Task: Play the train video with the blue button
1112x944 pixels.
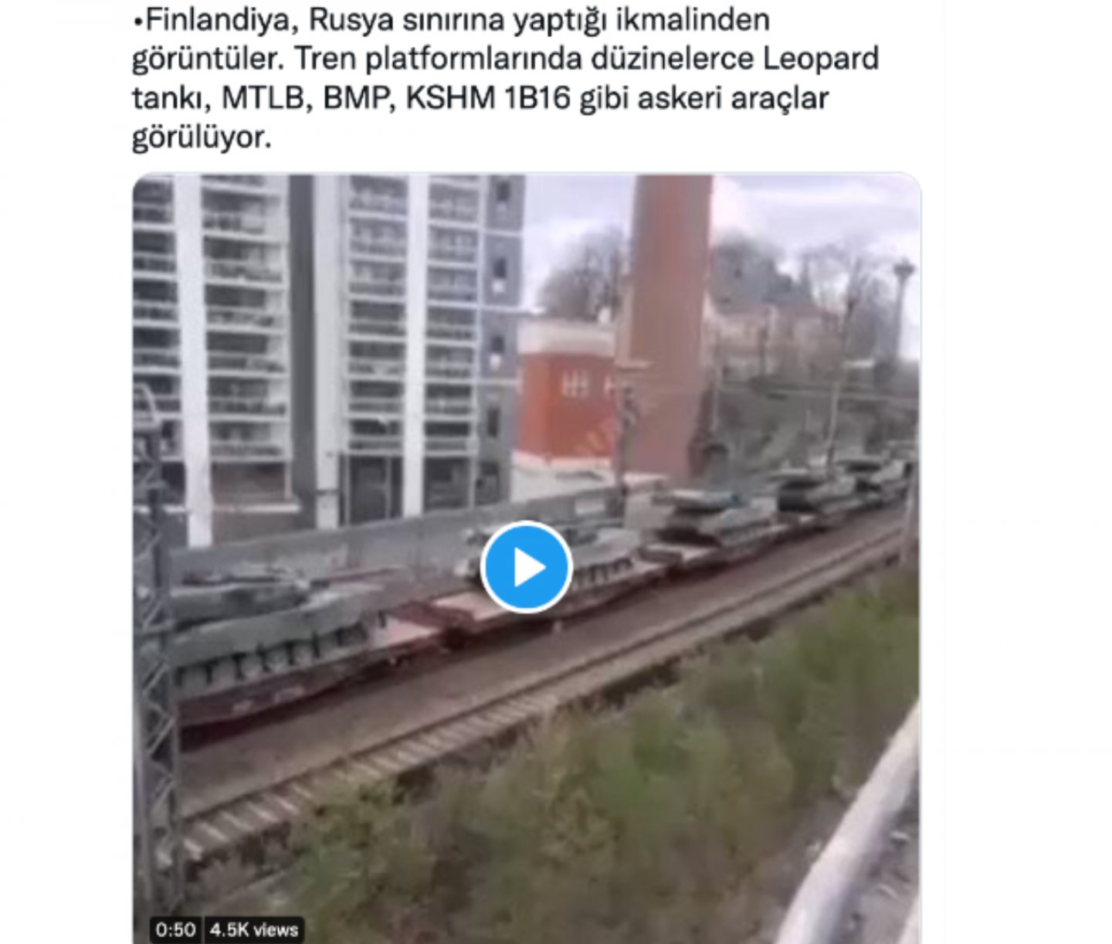Action: click(526, 567)
